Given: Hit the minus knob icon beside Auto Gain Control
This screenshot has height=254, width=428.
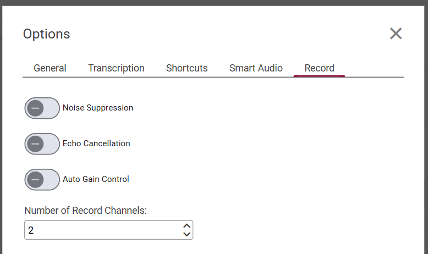Looking at the screenshot, I should coord(35,180).
